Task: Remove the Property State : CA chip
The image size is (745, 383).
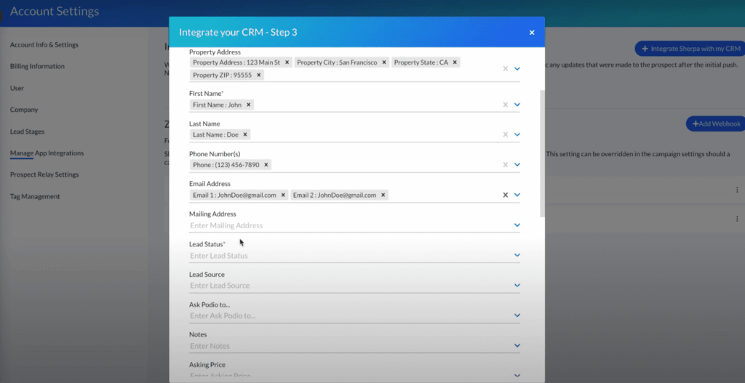Action: [x=455, y=63]
